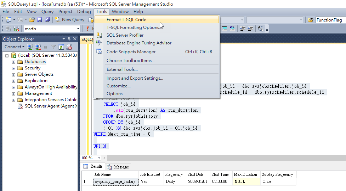The image size is (346, 191).
Task: Click the Filter funnel icon in Object Explorer
Action: click(53, 47)
